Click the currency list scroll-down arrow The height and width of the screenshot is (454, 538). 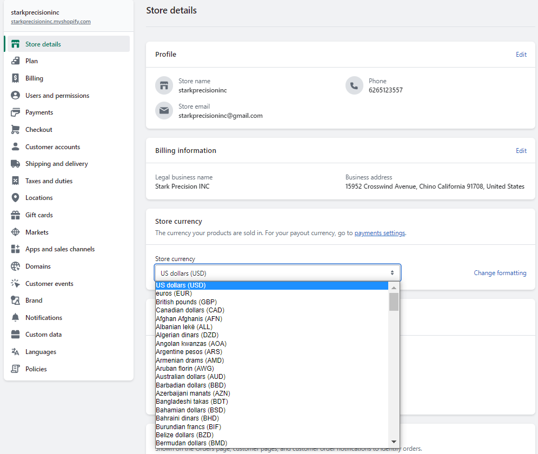(x=394, y=442)
